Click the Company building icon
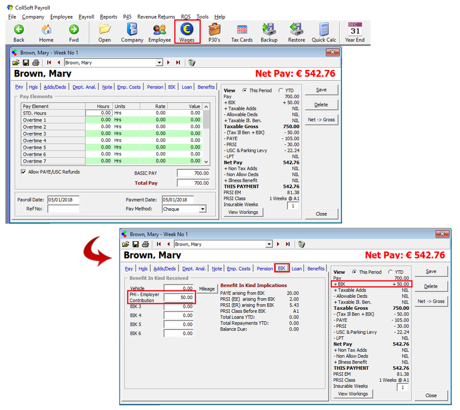Screen dimensions: 460x410 pos(131,29)
